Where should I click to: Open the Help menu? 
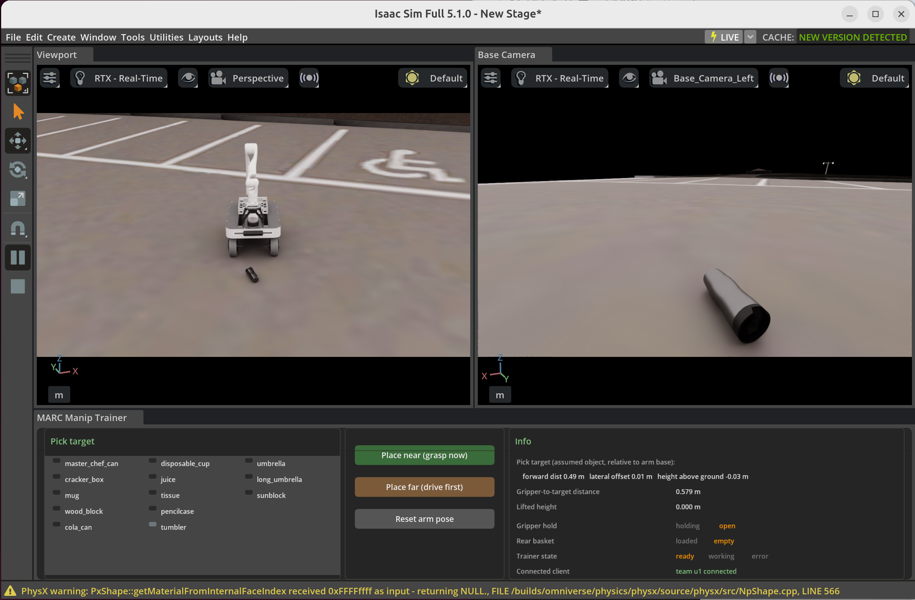237,37
